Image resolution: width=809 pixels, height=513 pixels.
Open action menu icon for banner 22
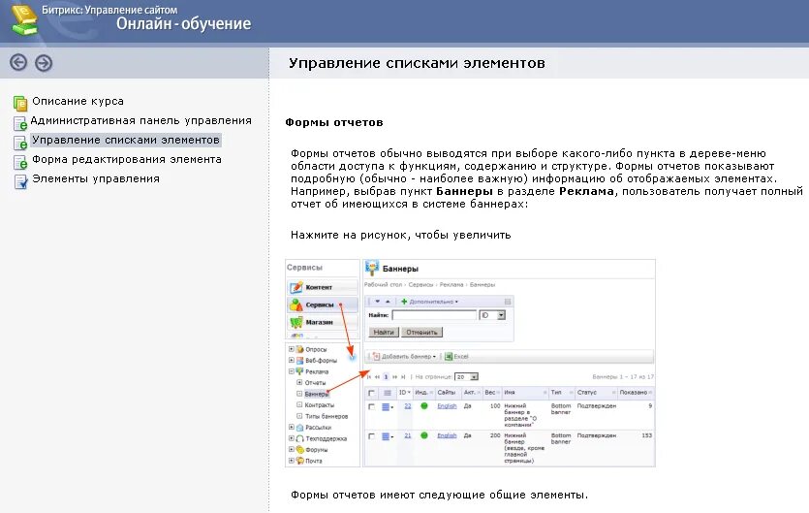coord(387,407)
